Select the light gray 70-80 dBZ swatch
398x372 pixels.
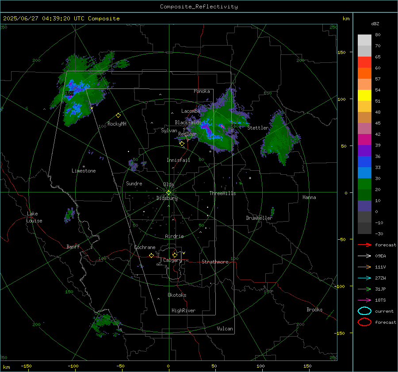(364, 40)
